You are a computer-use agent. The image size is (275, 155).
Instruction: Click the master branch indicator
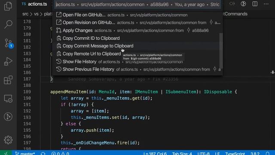(x=25, y=153)
